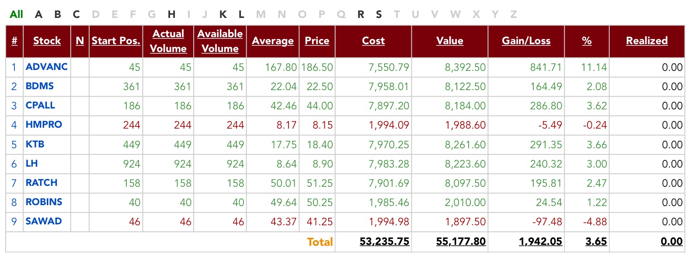
Task: Open the RATCH stock link
Action: pos(42,183)
